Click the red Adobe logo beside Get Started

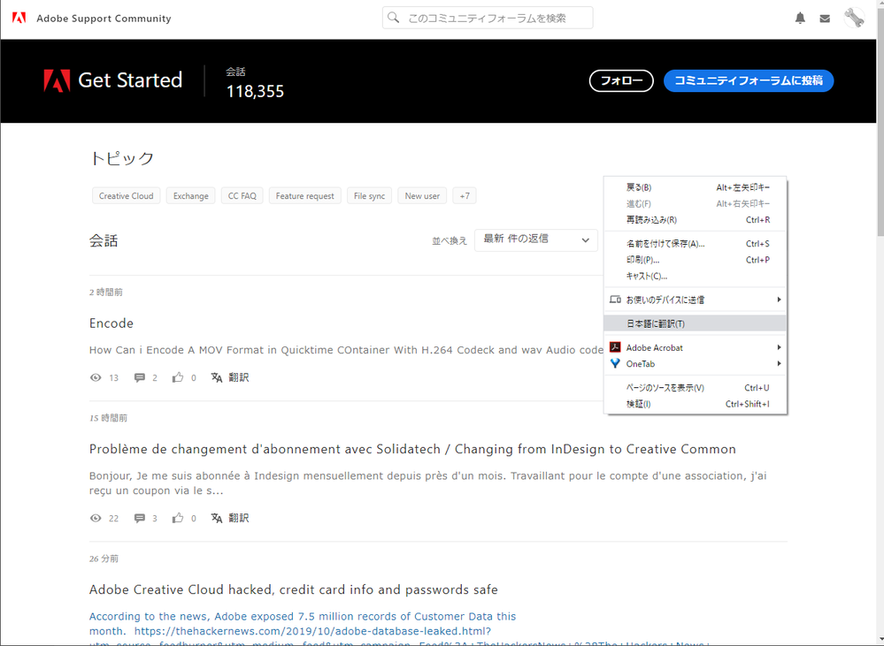57,80
